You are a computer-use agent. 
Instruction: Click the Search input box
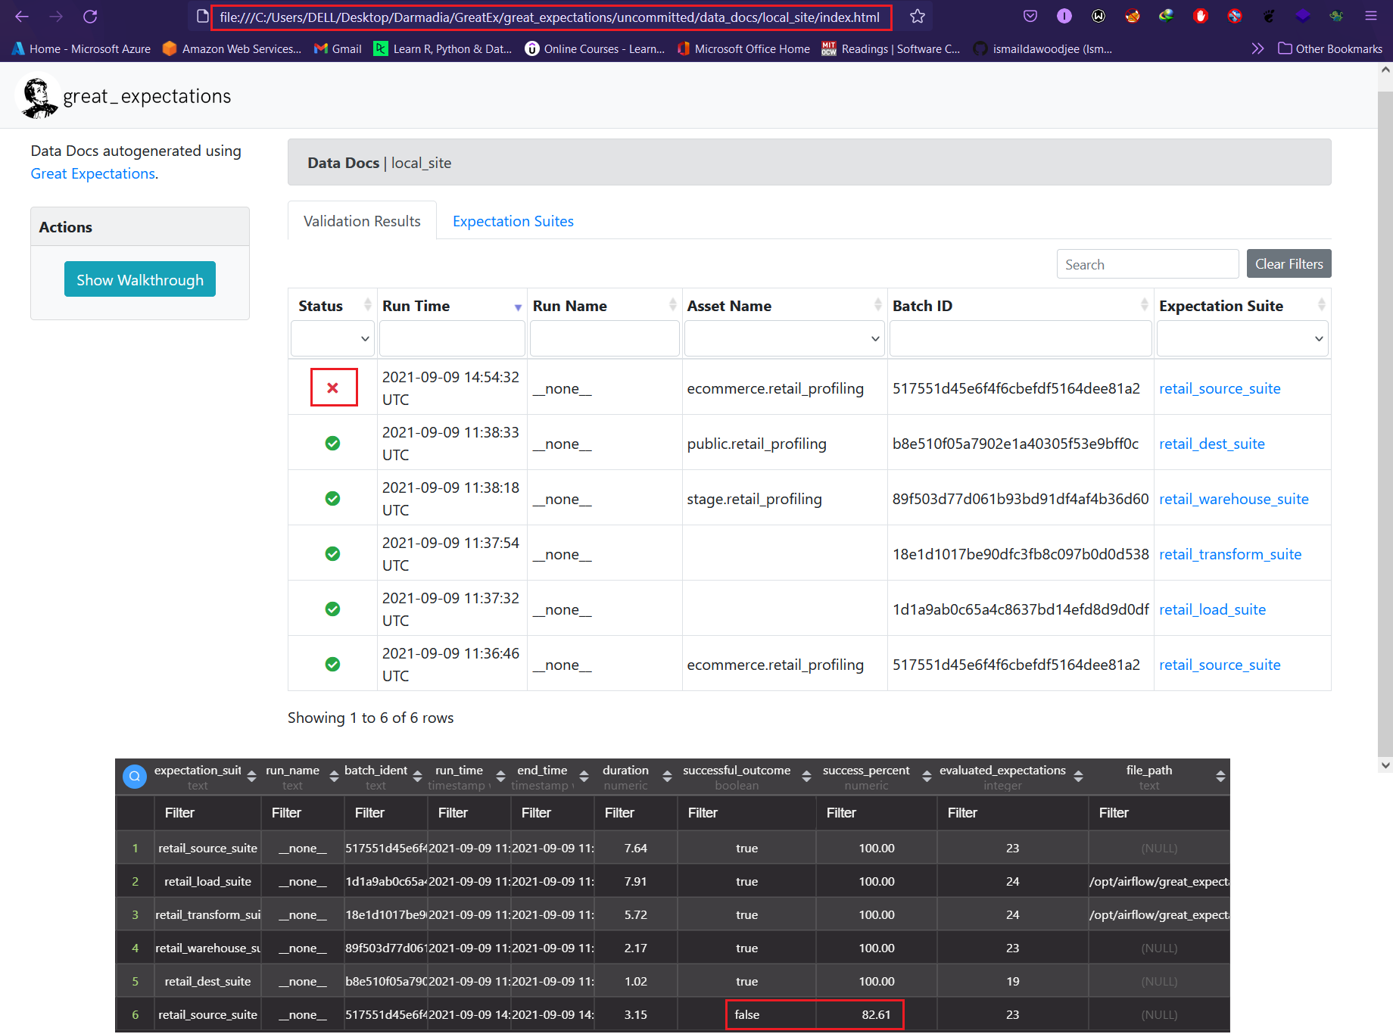[1148, 264]
